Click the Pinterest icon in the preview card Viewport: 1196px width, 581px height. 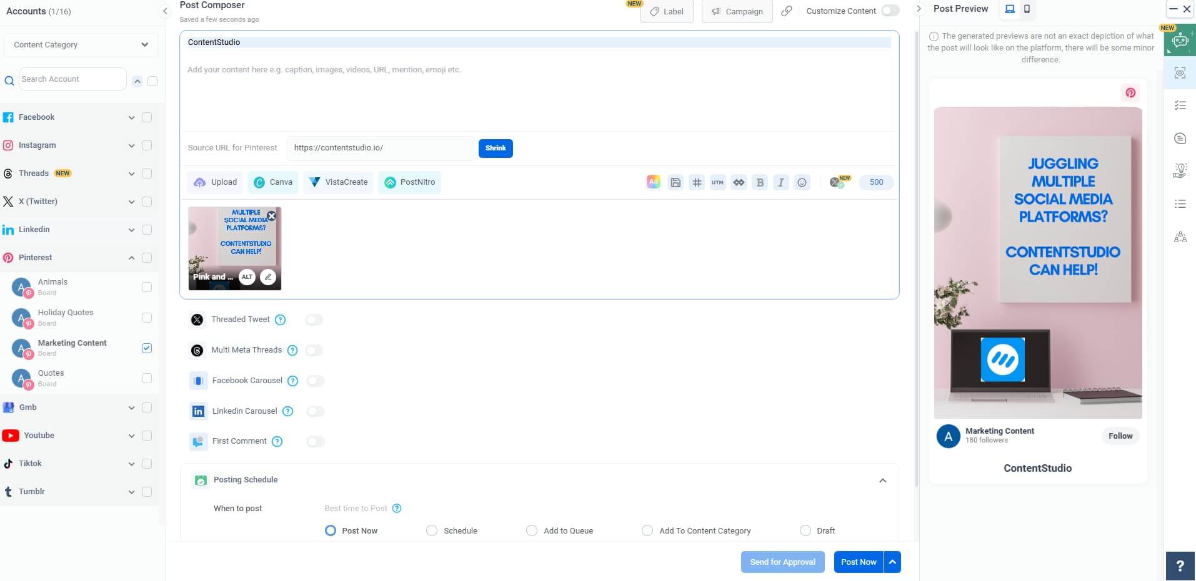tap(1130, 93)
